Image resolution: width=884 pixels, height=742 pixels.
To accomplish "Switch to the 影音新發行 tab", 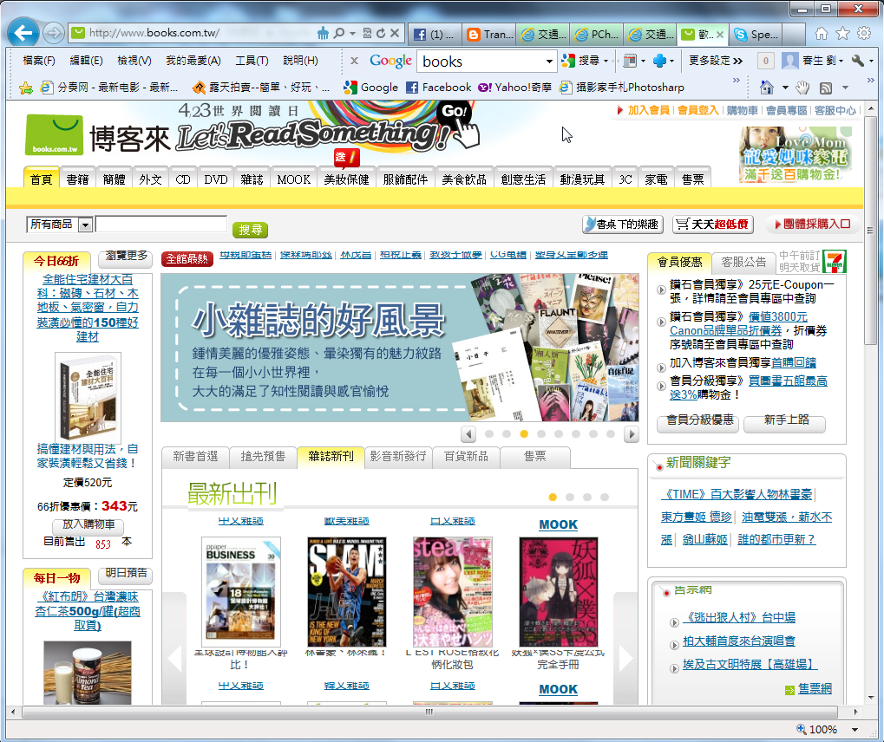I will (x=398, y=456).
